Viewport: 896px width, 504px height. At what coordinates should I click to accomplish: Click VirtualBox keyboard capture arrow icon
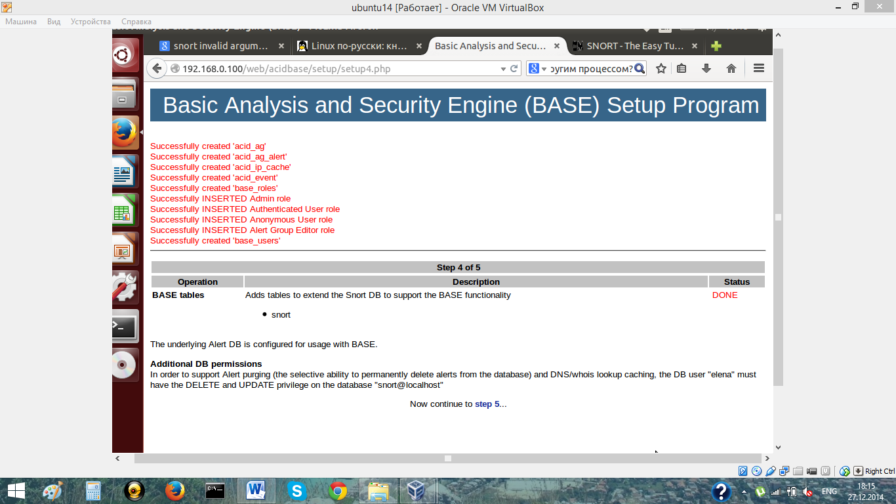(x=857, y=471)
